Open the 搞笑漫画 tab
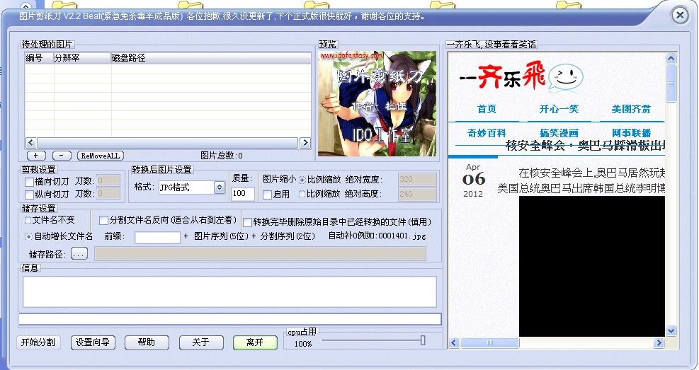The width and height of the screenshot is (699, 370). point(559,133)
